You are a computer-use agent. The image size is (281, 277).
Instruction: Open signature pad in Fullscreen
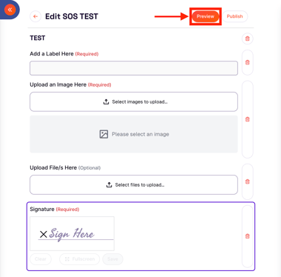tap(79, 259)
